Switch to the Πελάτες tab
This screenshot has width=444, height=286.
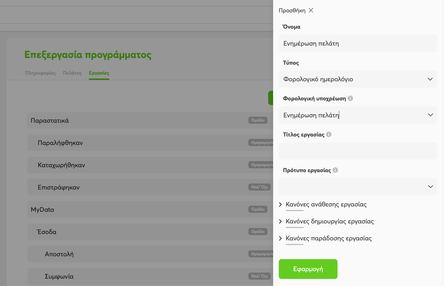(72, 73)
